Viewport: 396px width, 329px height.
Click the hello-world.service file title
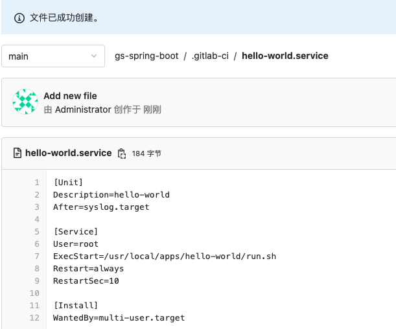pyautogui.click(x=69, y=153)
